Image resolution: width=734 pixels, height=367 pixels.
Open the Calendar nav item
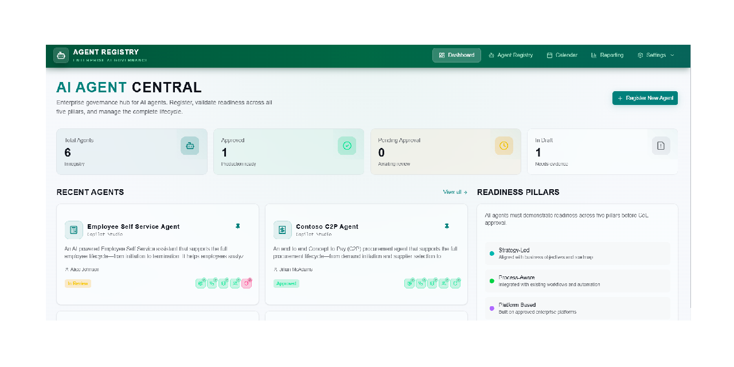[x=562, y=55]
